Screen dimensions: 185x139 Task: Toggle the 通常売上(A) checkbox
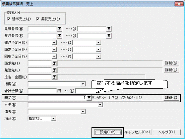tap(9, 19)
